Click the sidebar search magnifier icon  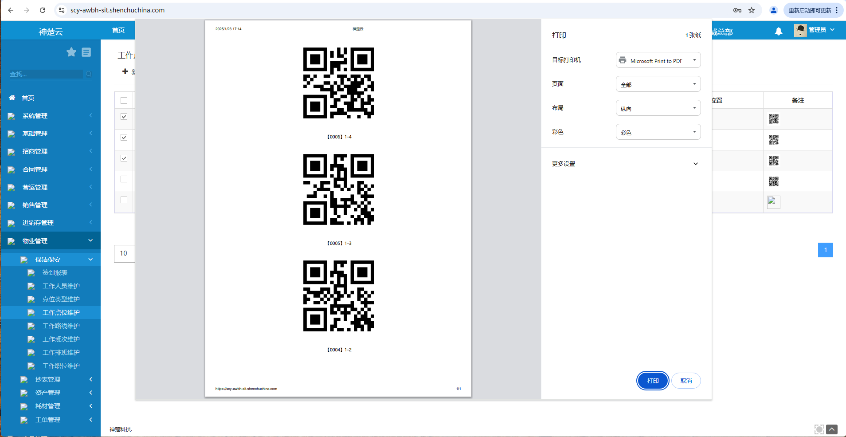pyautogui.click(x=89, y=74)
